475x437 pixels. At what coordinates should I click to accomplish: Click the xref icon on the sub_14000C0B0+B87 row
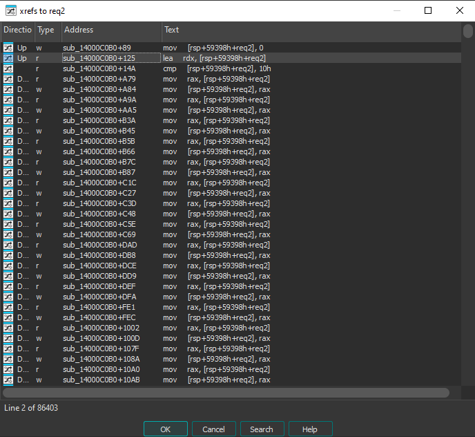(x=8, y=172)
